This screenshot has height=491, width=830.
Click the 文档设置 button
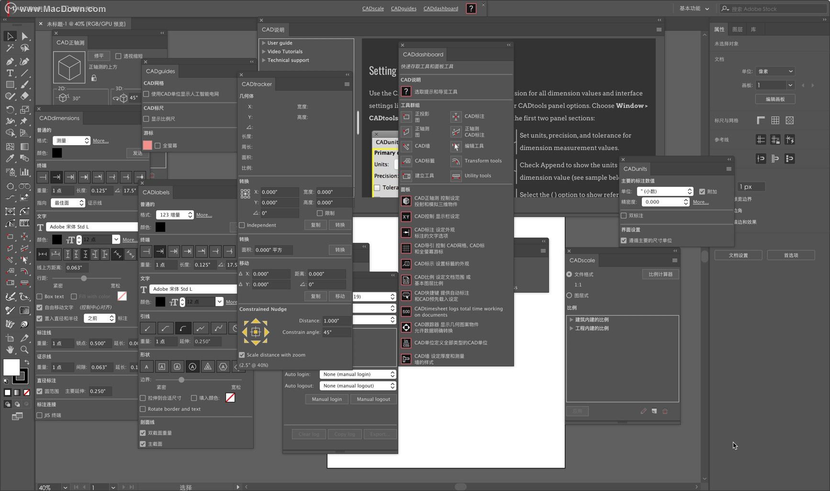coord(738,255)
